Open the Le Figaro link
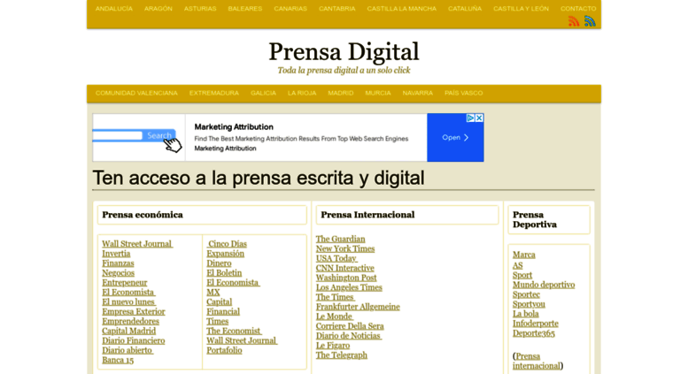688x374 pixels. coord(333,345)
